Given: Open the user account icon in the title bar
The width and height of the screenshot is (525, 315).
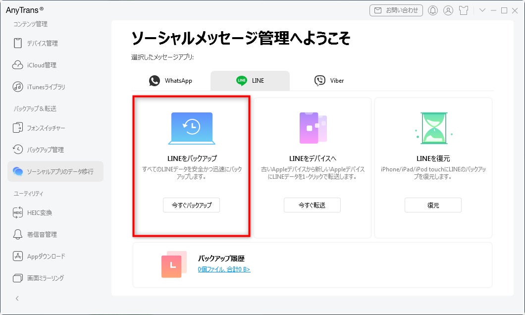Looking at the screenshot, I should [448, 10].
